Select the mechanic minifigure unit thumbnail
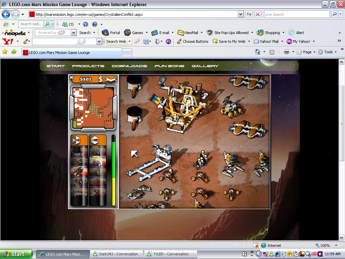The height and width of the screenshot is (259, 345). coord(97,161)
